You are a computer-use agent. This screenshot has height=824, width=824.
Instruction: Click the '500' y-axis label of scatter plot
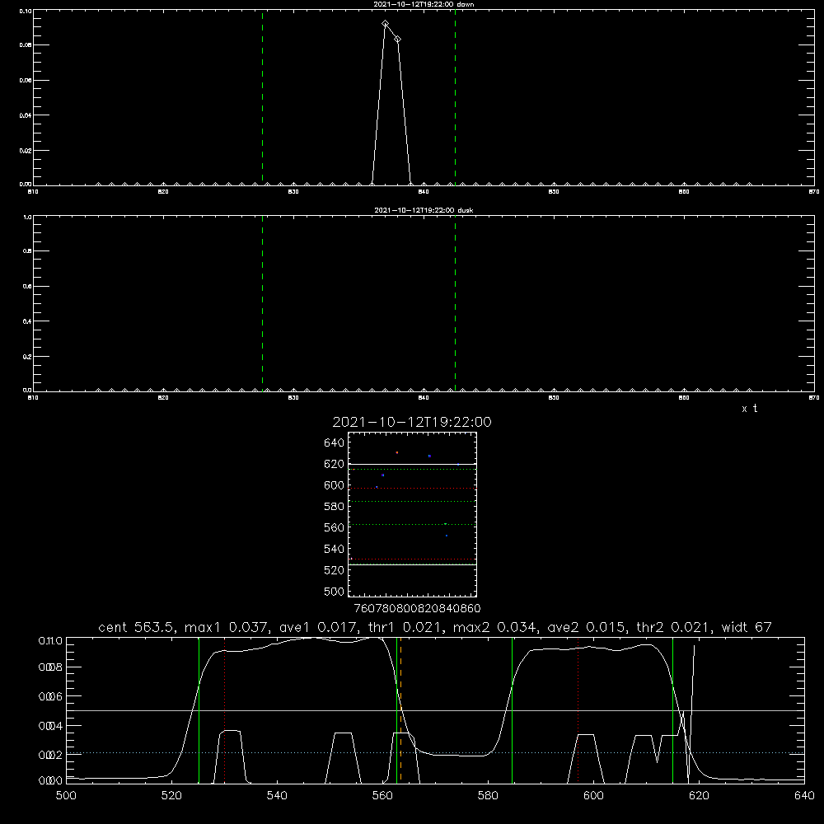pyautogui.click(x=335, y=591)
